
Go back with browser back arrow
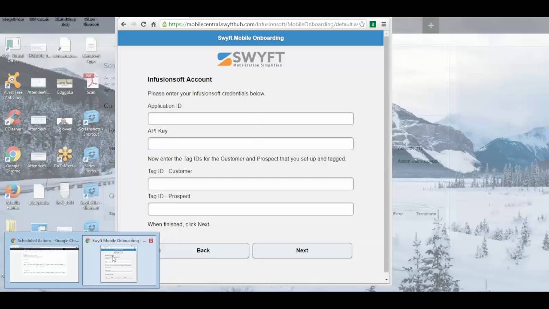coord(124,24)
